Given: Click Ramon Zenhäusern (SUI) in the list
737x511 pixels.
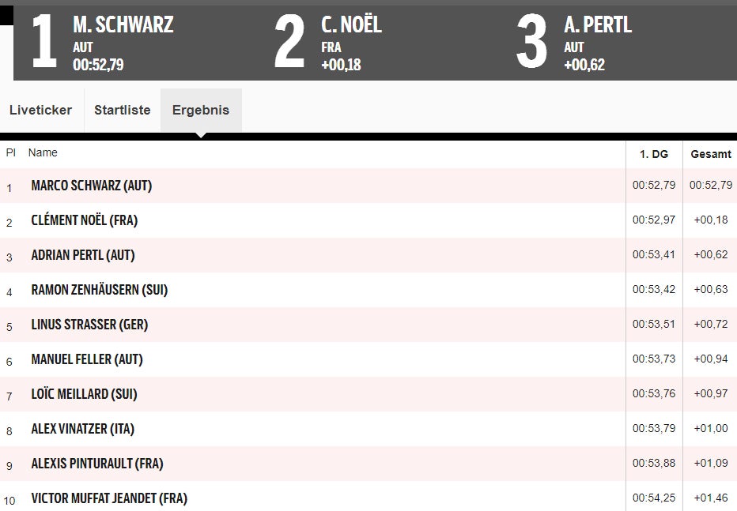Looking at the screenshot, I should point(99,291).
